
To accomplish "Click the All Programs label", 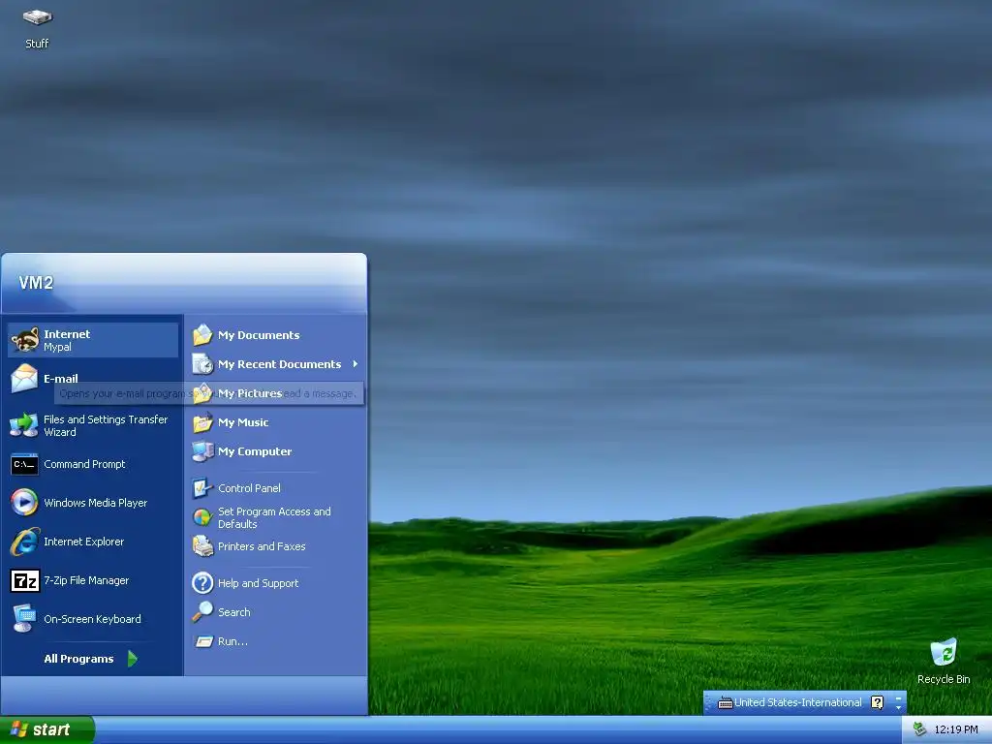I will pyautogui.click(x=78, y=659).
